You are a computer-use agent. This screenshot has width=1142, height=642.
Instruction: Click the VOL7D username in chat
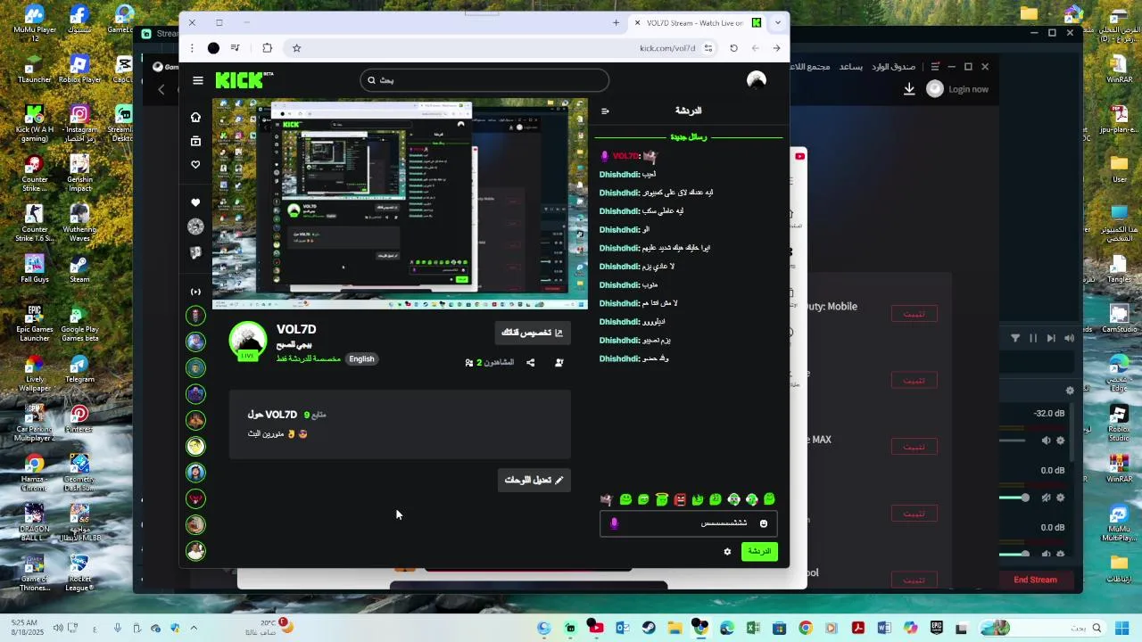(x=625, y=156)
